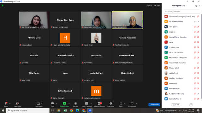
Task: Click the Windows taskbar search box
Action: tap(28, 110)
